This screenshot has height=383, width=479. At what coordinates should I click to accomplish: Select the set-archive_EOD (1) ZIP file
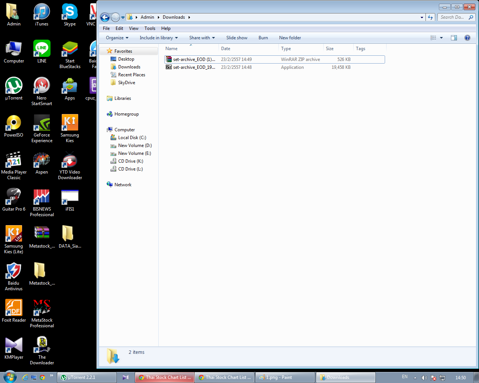tap(274, 59)
